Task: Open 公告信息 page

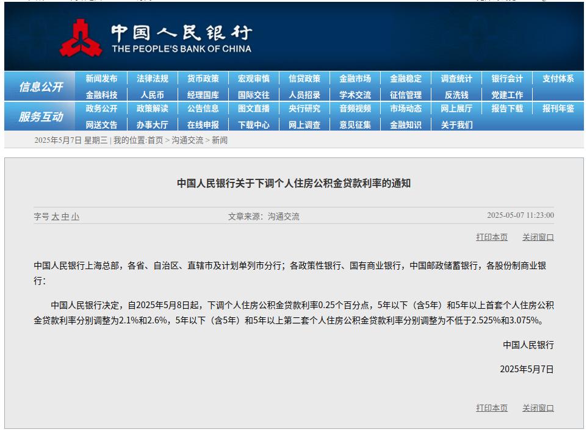Action: tap(203, 109)
